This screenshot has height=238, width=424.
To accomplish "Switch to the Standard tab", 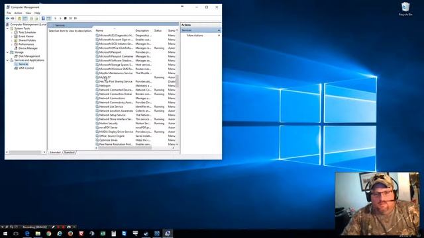I will coord(69,153).
